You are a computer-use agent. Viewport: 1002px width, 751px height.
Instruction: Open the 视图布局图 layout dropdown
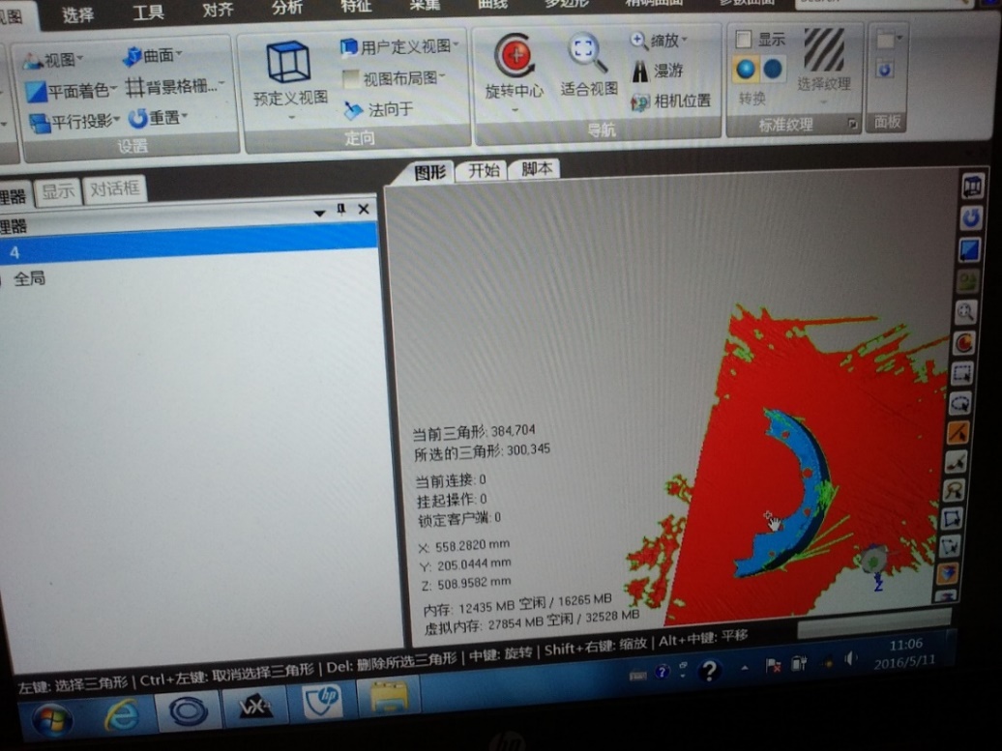click(x=394, y=78)
